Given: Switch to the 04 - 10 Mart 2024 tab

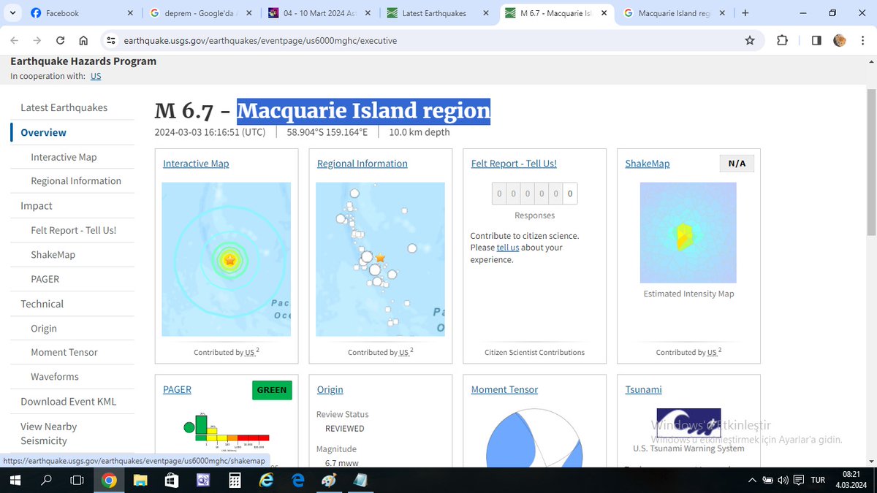Looking at the screenshot, I should (319, 13).
